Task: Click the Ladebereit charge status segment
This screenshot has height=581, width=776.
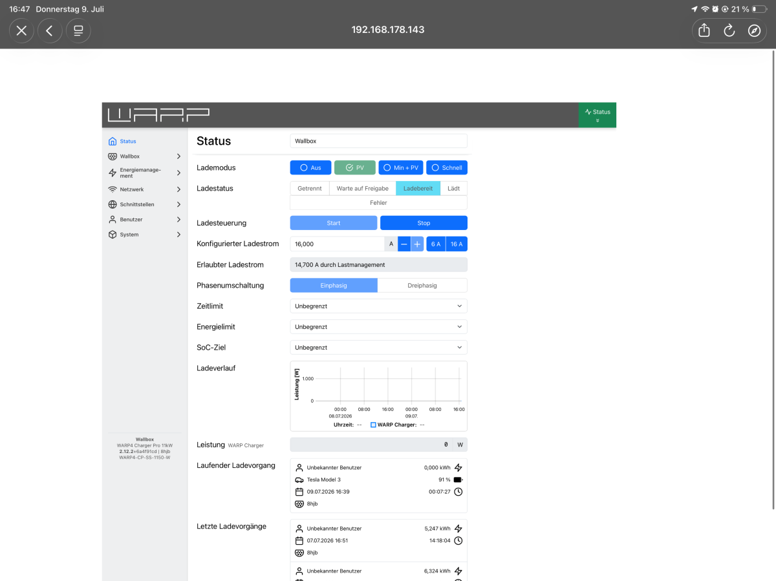Action: pyautogui.click(x=418, y=188)
